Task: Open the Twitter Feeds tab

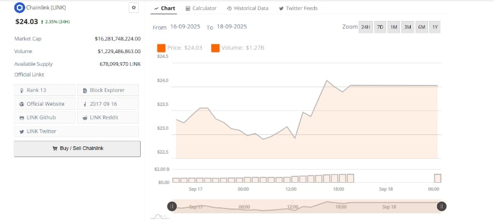Action: 298,8
